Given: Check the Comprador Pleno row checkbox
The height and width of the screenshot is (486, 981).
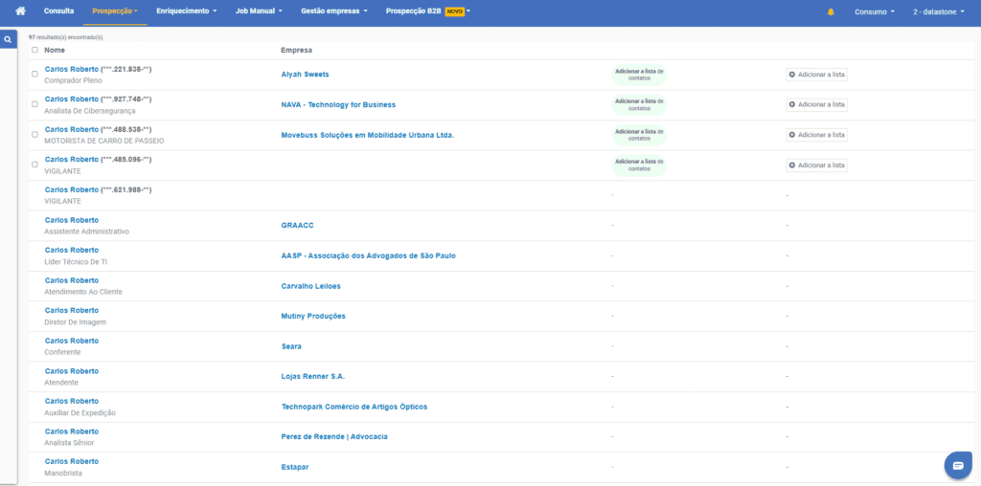Looking at the screenshot, I should pos(35,74).
